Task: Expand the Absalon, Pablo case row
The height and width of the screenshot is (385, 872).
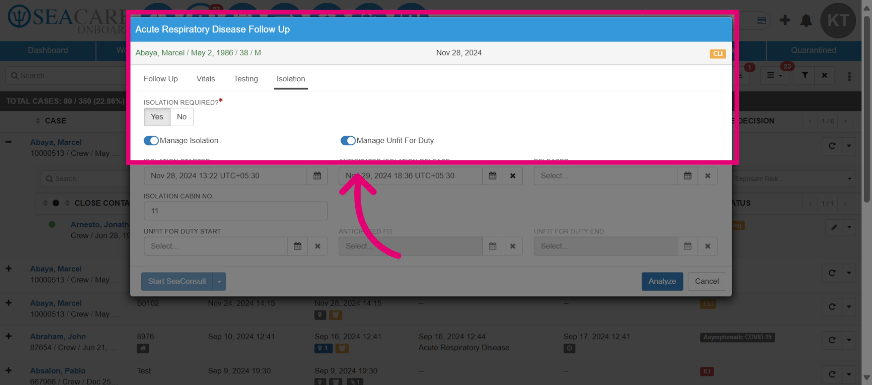Action: (9, 370)
